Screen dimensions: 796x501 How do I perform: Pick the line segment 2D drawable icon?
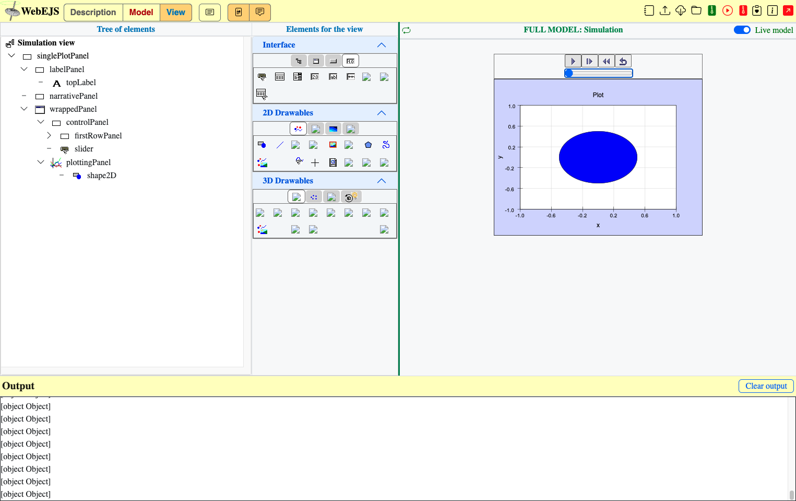[x=280, y=145]
